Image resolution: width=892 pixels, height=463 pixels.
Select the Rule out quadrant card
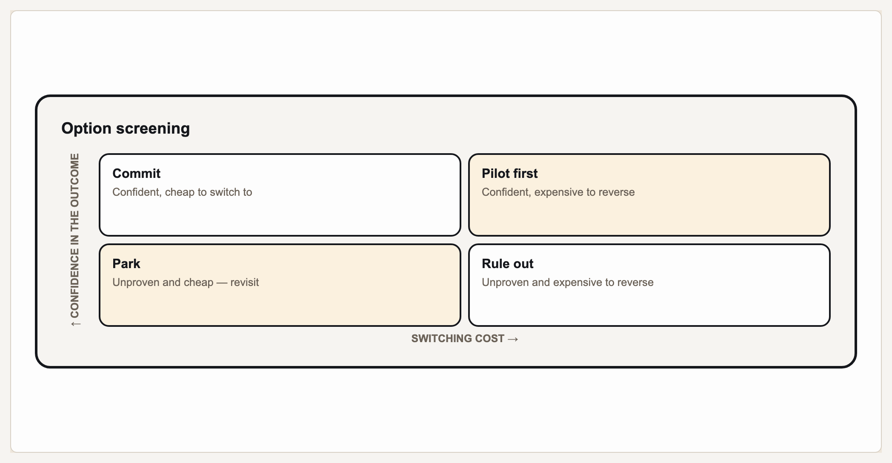pos(649,285)
